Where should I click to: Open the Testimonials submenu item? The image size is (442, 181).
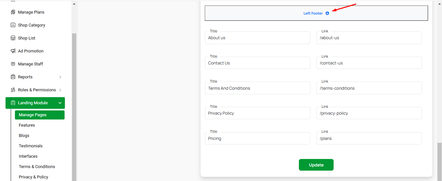point(31,146)
